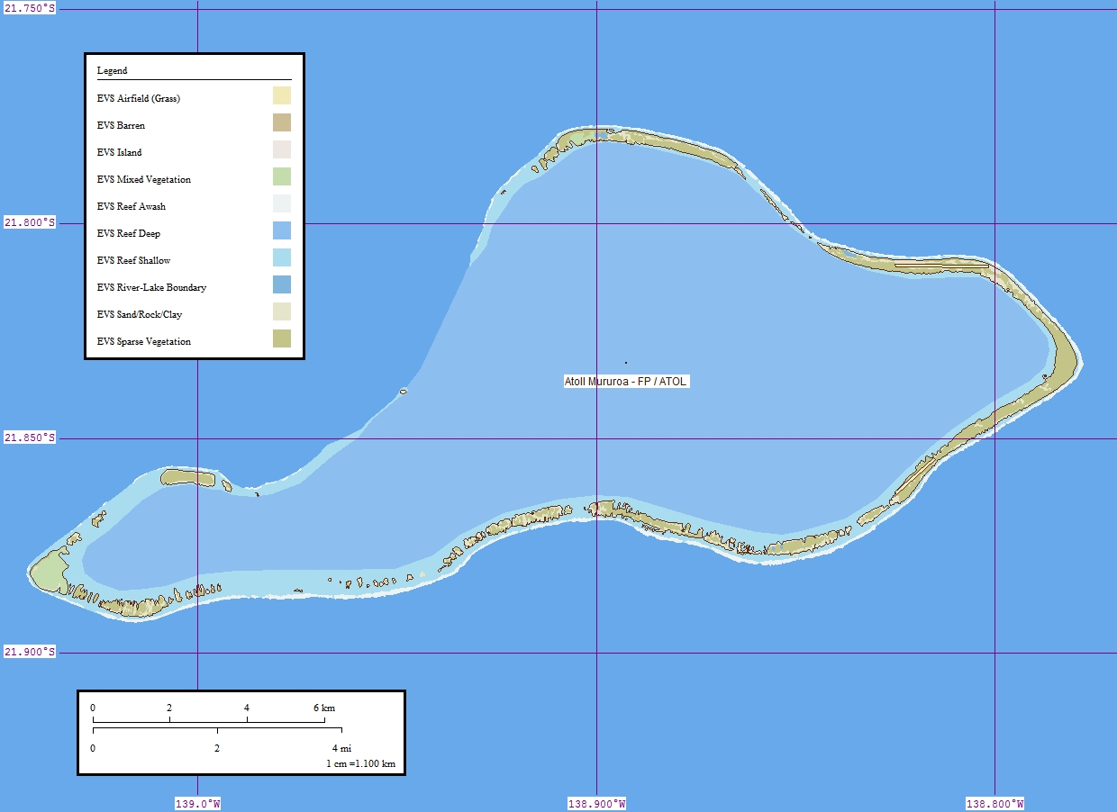Screen dimensions: 1117x812
Task: Pick the EVS Island color swatch
Action: [x=282, y=150]
